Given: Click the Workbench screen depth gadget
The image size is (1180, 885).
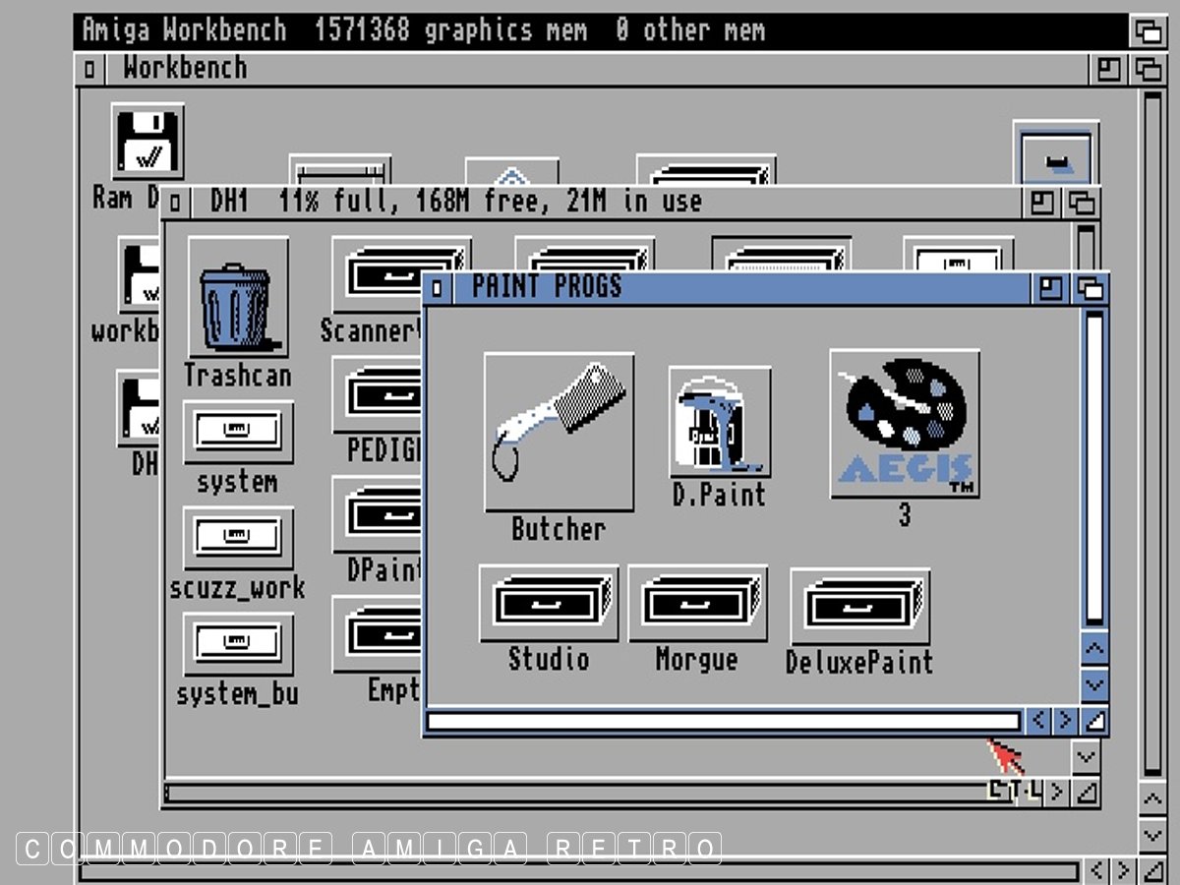Looking at the screenshot, I should 1147,31.
